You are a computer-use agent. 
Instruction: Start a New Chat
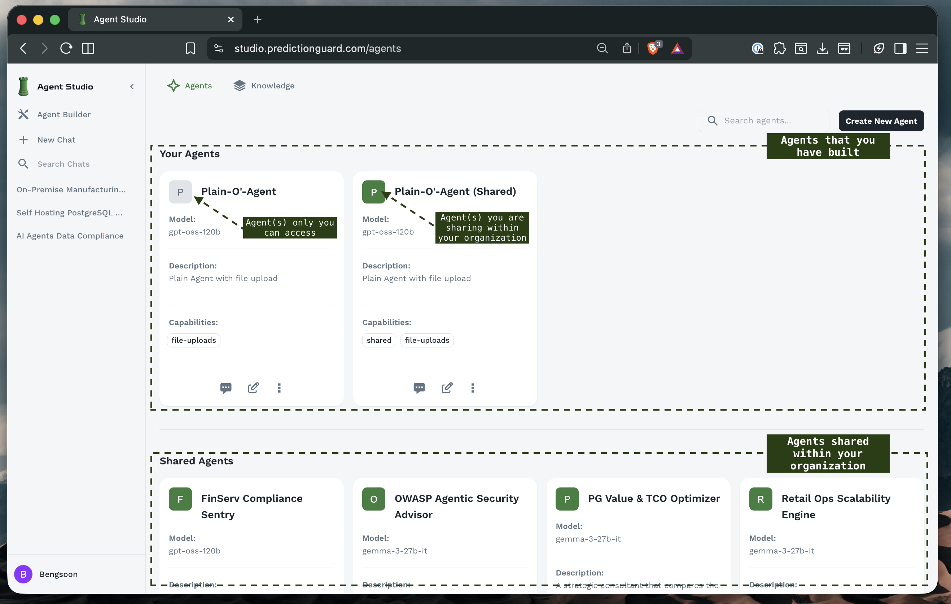click(56, 140)
